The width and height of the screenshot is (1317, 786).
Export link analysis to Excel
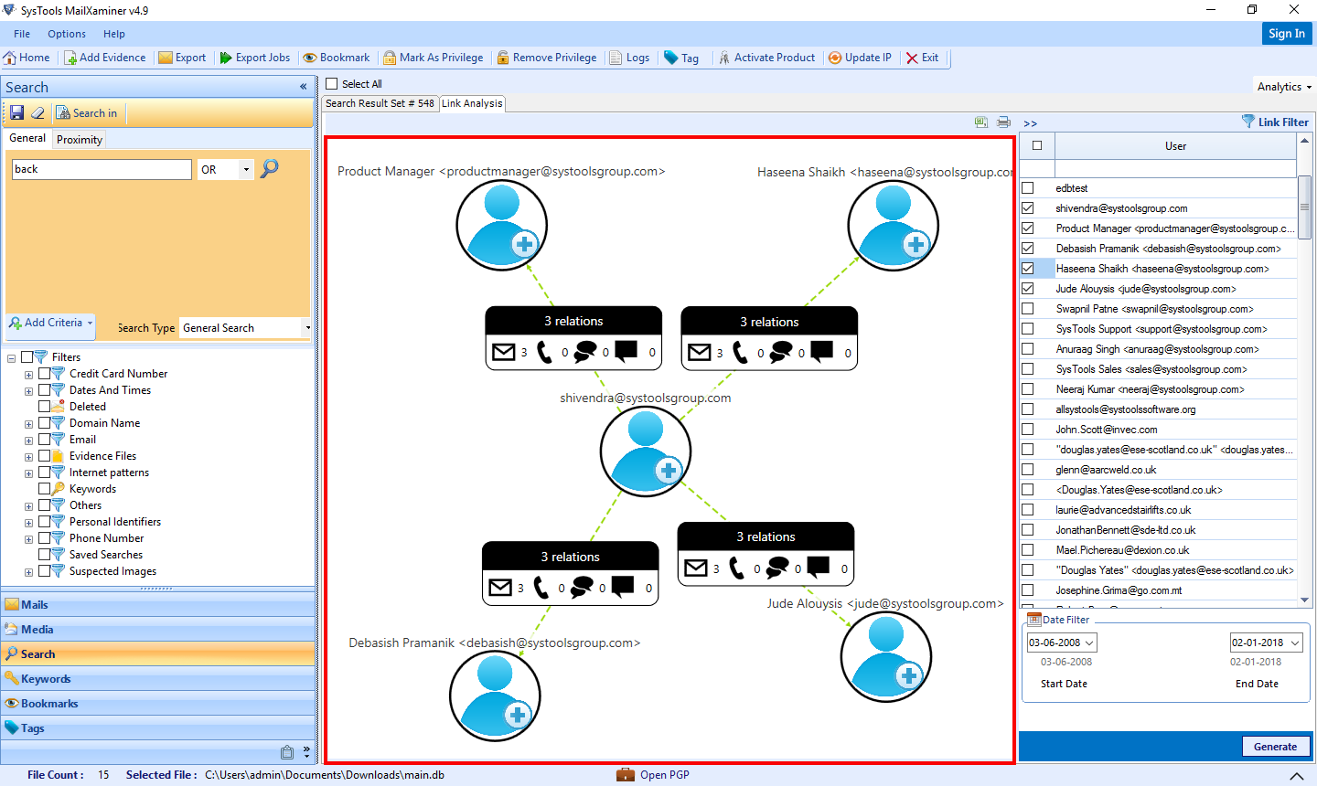click(x=981, y=122)
